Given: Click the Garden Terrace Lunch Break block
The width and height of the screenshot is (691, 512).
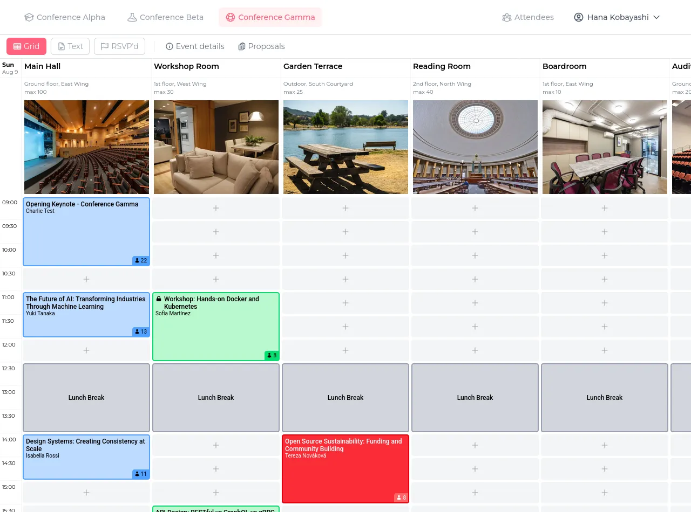Looking at the screenshot, I should (345, 398).
